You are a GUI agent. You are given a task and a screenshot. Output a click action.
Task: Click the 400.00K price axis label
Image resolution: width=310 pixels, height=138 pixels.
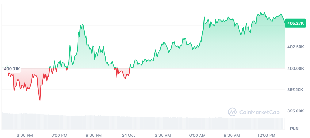[x=295, y=68]
